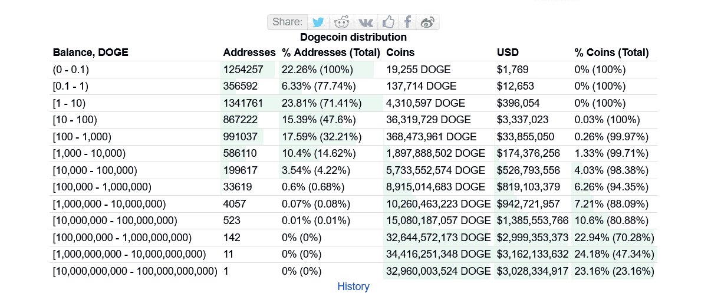Open the History link below the table

click(353, 287)
